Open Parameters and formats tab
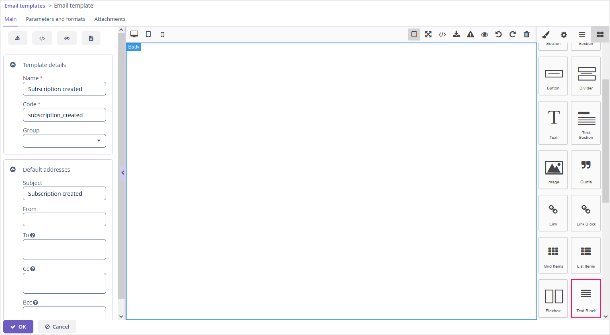Image resolution: width=610 pixels, height=335 pixels. coord(55,19)
